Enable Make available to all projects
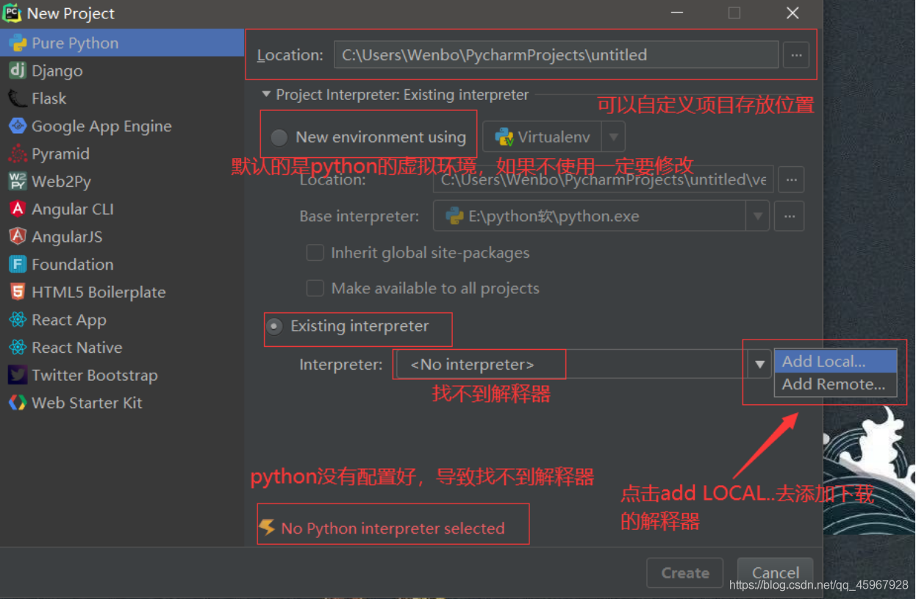 (x=315, y=288)
